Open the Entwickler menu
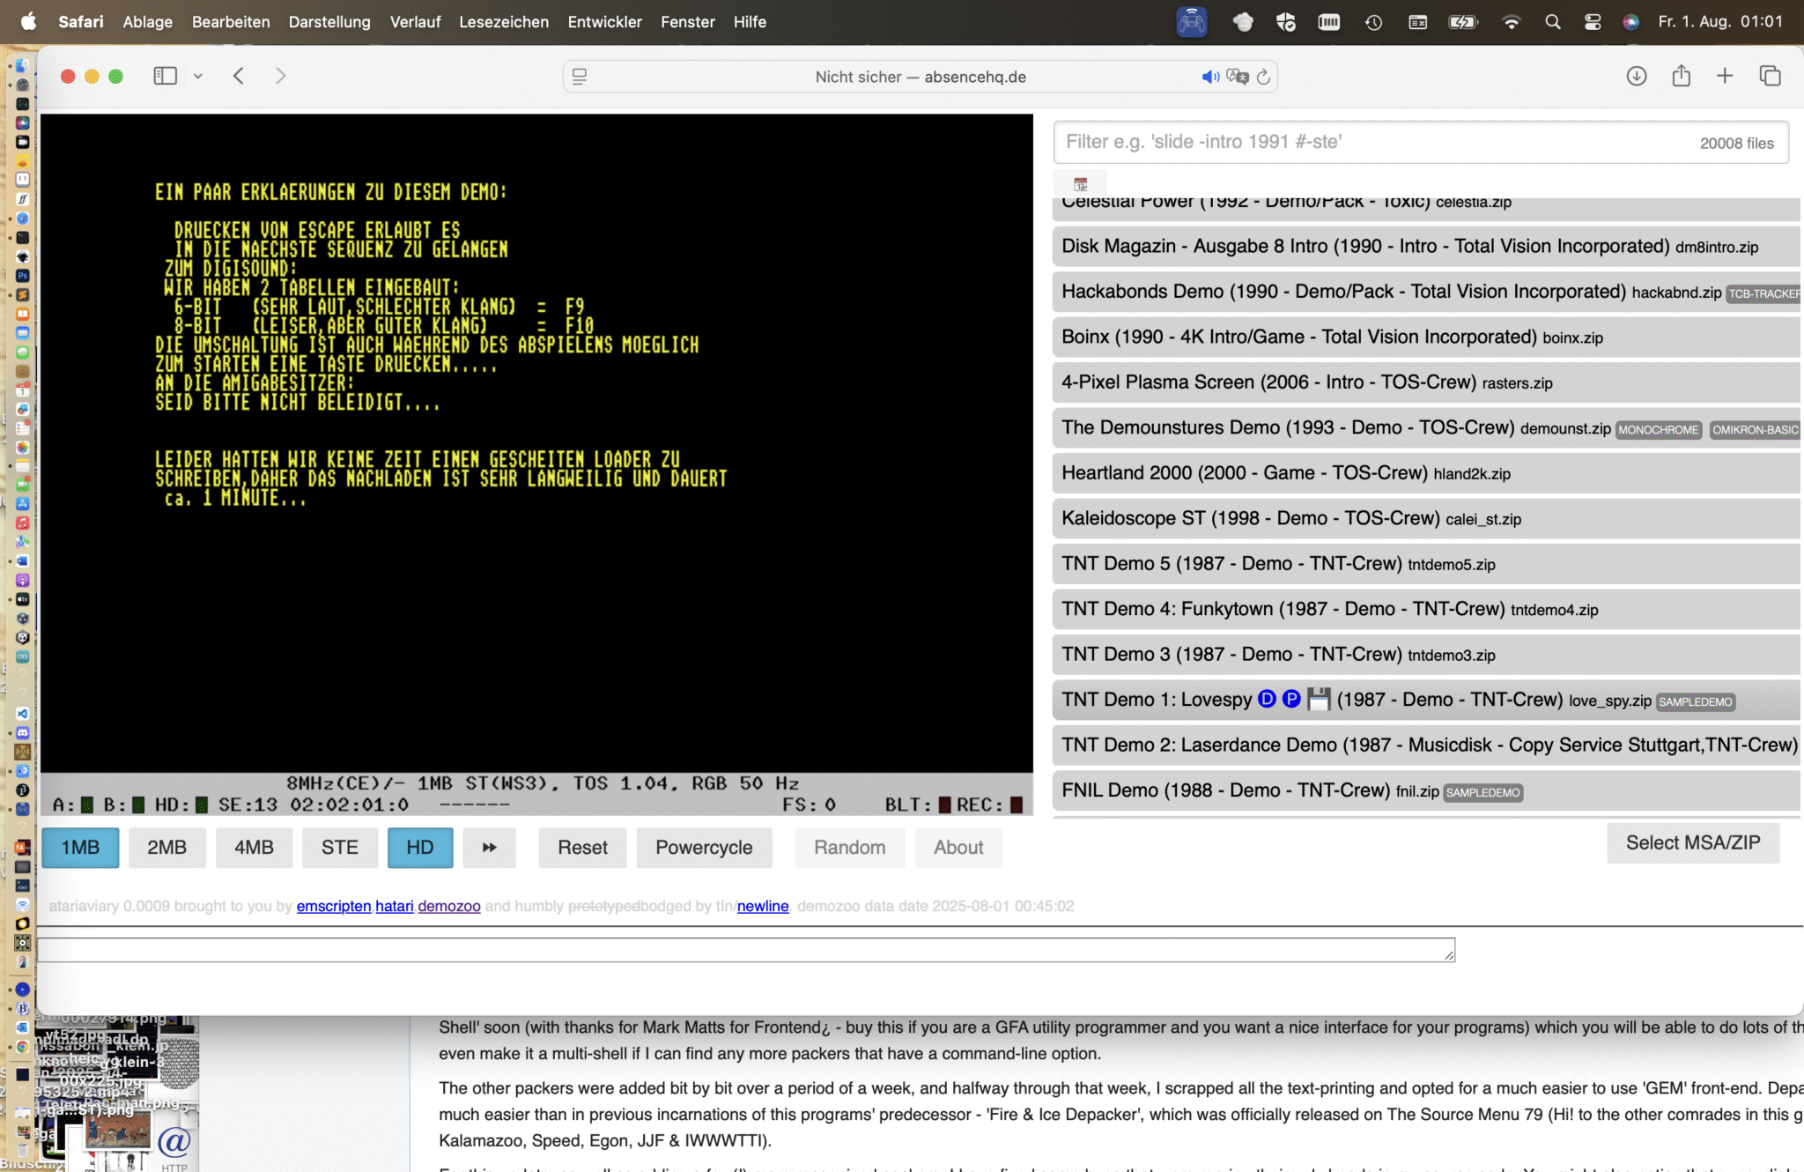This screenshot has width=1804, height=1172. click(604, 22)
